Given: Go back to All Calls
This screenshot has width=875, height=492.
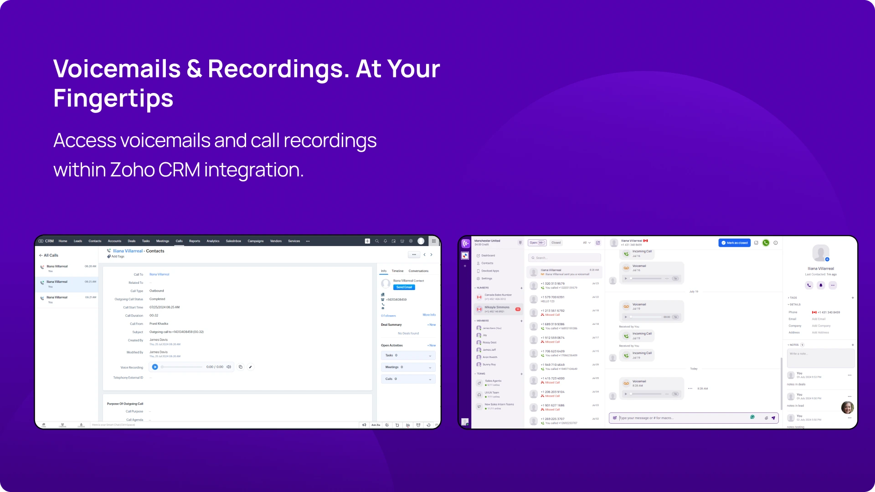Looking at the screenshot, I should click(x=49, y=255).
